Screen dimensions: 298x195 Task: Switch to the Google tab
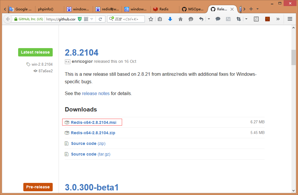click(21, 9)
